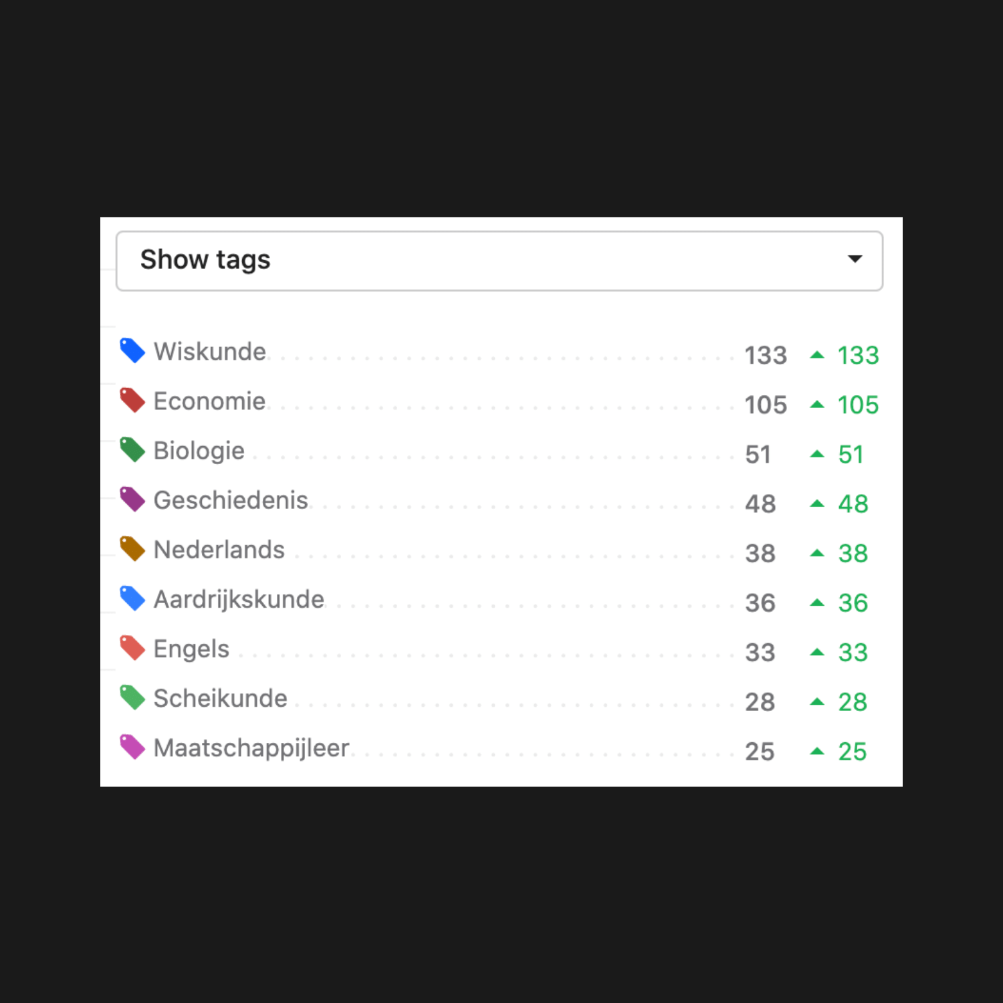Viewport: 1003px width, 1003px height.
Task: Click the green Biologie tag icon
Action: (132, 450)
